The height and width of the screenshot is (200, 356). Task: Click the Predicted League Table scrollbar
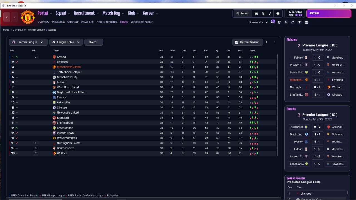point(347,193)
